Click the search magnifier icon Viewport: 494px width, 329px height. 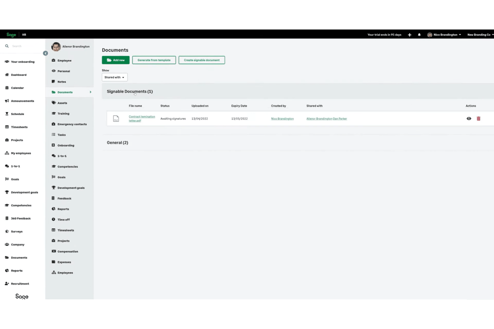[7, 46]
